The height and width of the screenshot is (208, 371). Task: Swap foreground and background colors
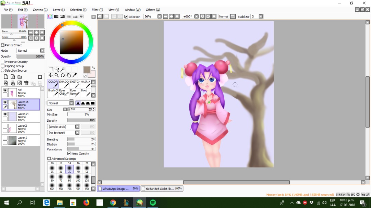click(x=93, y=68)
